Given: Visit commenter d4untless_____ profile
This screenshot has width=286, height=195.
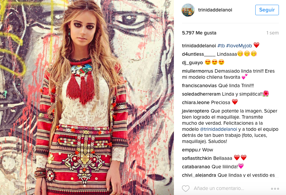Looking at the screenshot, I should coord(199,54).
